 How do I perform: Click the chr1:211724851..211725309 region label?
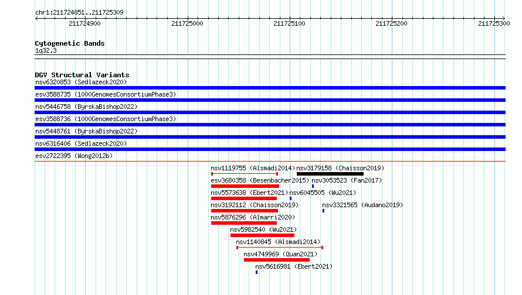point(79,12)
